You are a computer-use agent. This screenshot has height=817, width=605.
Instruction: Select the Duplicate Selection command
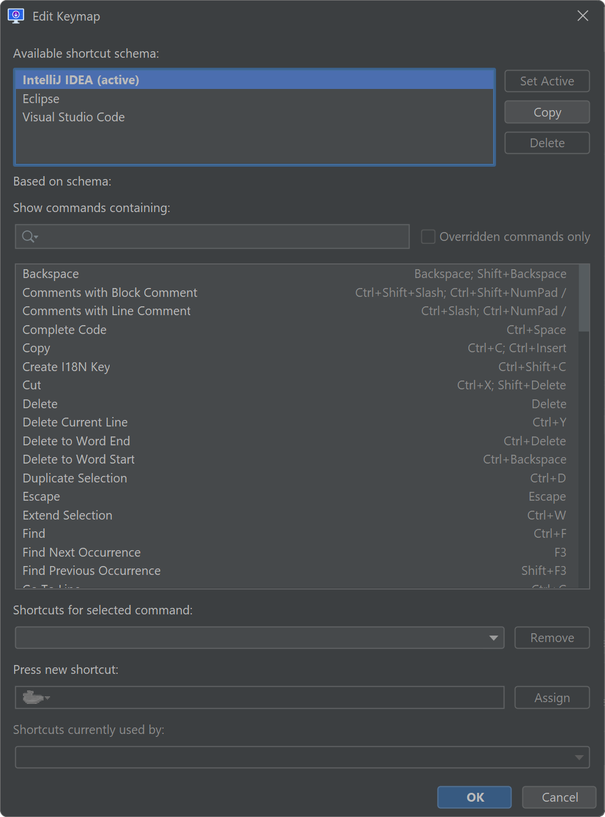tap(297, 478)
